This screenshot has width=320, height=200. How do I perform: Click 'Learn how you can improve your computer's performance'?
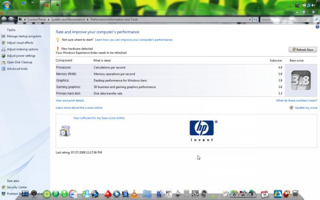point(134,40)
